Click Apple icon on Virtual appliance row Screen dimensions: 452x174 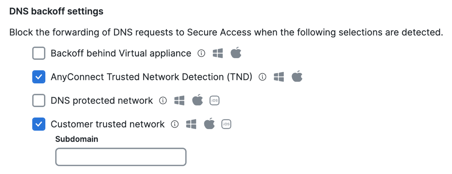[236, 53]
